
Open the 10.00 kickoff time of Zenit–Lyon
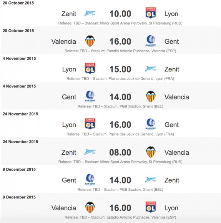pyautogui.click(x=120, y=14)
